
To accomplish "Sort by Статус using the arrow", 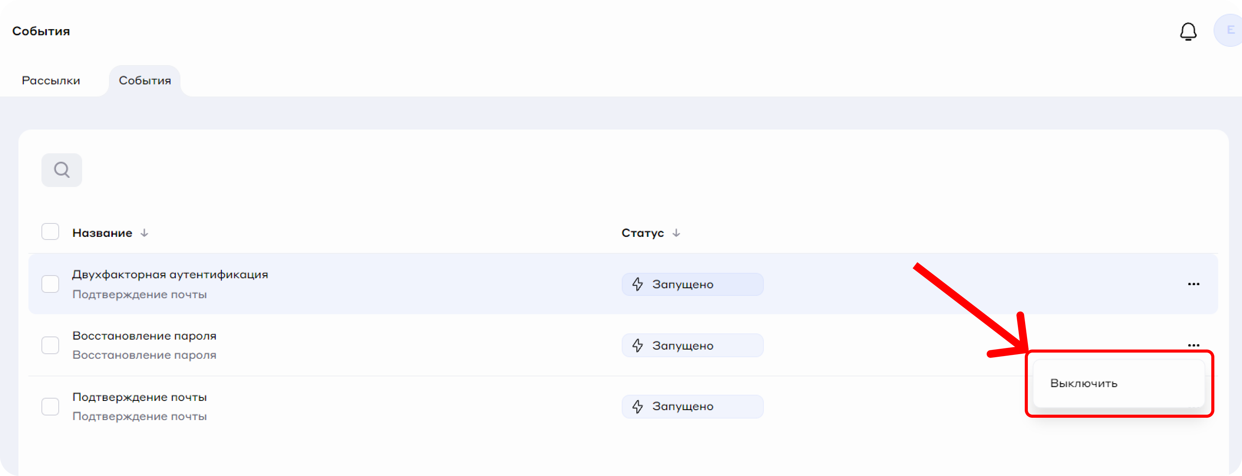I will [x=676, y=233].
